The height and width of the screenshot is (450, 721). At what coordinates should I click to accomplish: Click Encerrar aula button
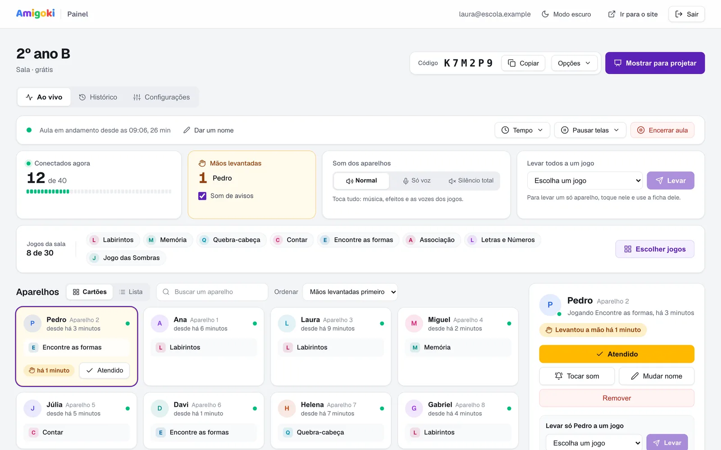tap(662, 130)
